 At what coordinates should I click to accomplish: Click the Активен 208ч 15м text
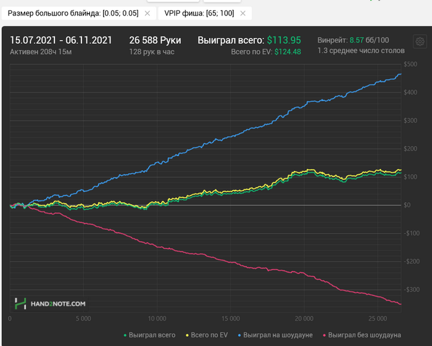41,52
